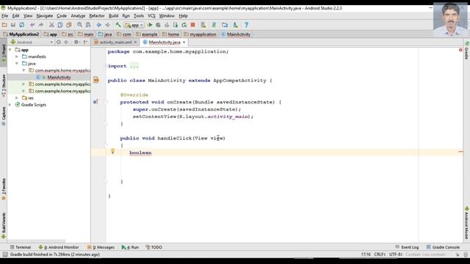Click the word boolean in the editor
The image size is (470, 264).
140,153
